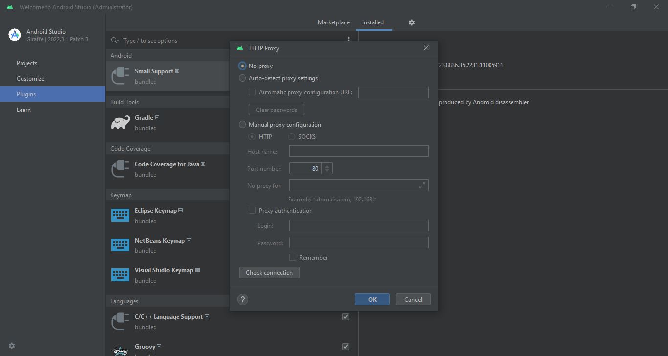Tick the Remember password checkbox
Viewport: 668px width, 356px height.
click(293, 257)
